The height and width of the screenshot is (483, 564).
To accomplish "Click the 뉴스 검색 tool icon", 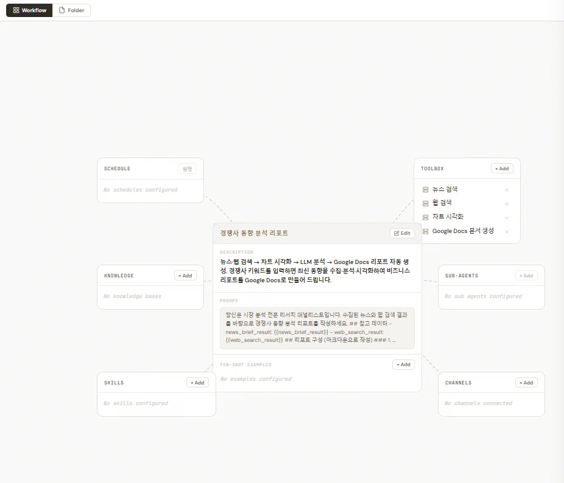I will pos(425,189).
